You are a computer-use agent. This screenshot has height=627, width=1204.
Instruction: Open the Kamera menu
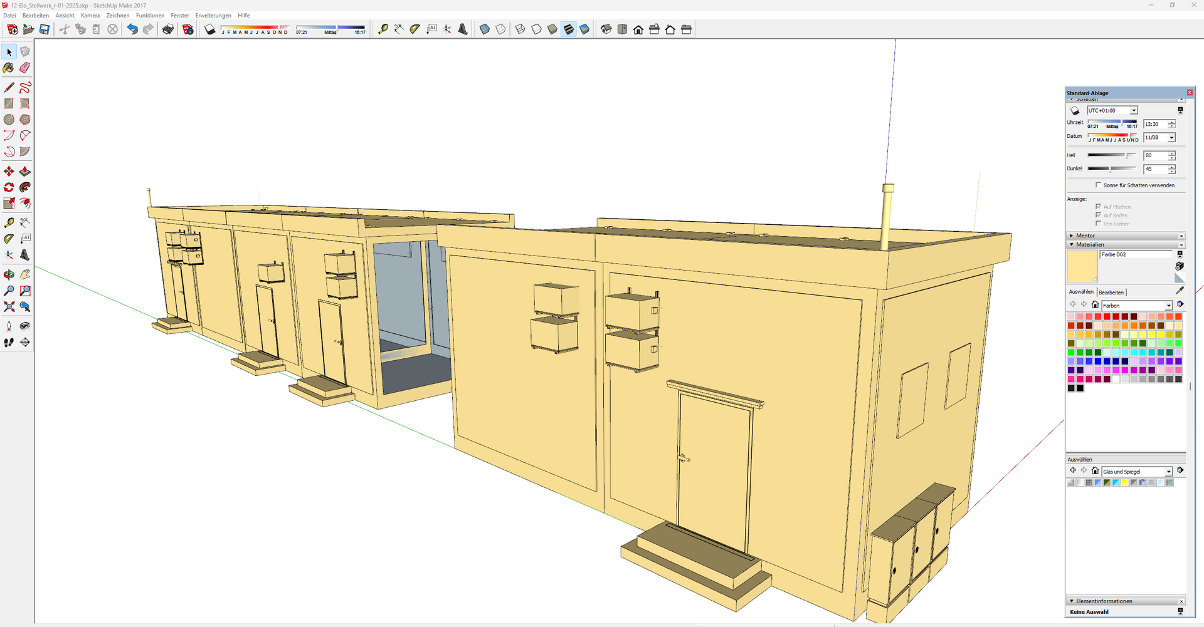tap(90, 16)
